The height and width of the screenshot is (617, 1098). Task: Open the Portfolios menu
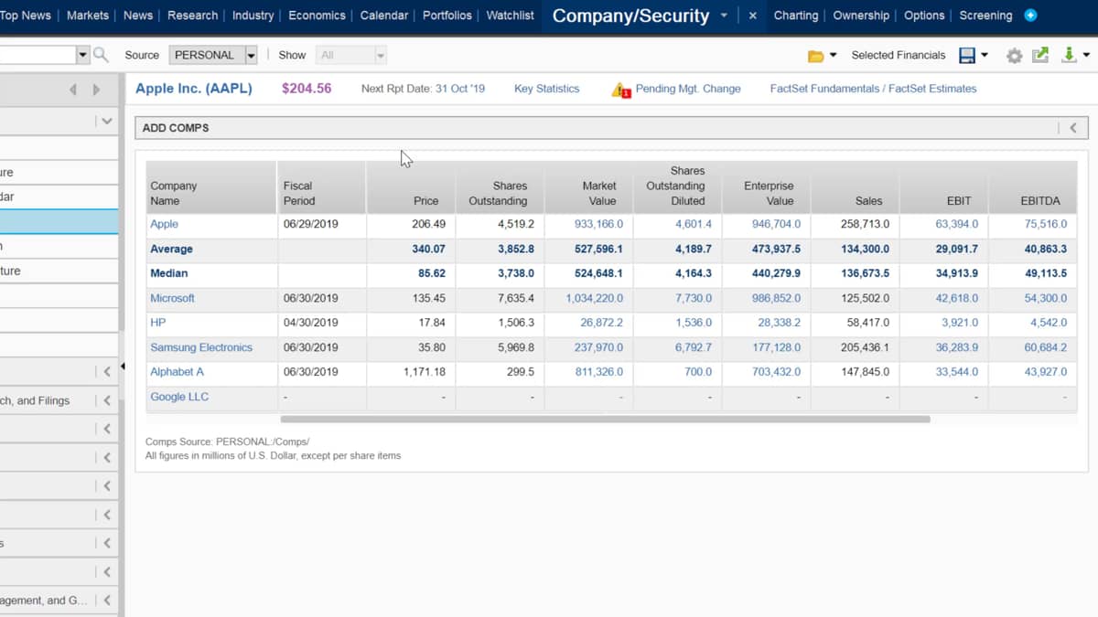pyautogui.click(x=447, y=16)
